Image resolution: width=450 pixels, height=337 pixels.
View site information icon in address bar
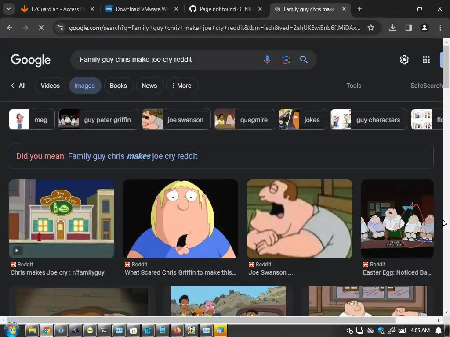click(60, 28)
